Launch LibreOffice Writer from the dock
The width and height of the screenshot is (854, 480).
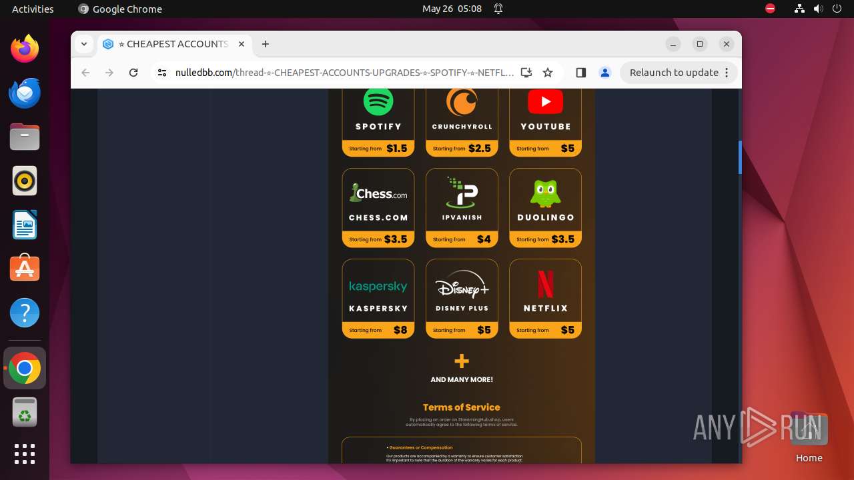coord(25,225)
